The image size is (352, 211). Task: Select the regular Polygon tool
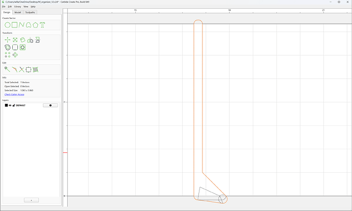click(x=35, y=25)
